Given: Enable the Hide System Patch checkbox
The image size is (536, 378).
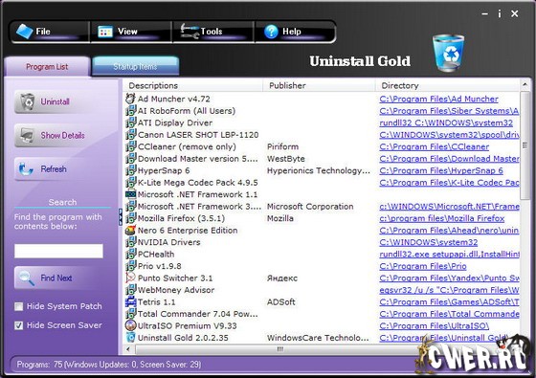Looking at the screenshot, I should pos(19,306).
